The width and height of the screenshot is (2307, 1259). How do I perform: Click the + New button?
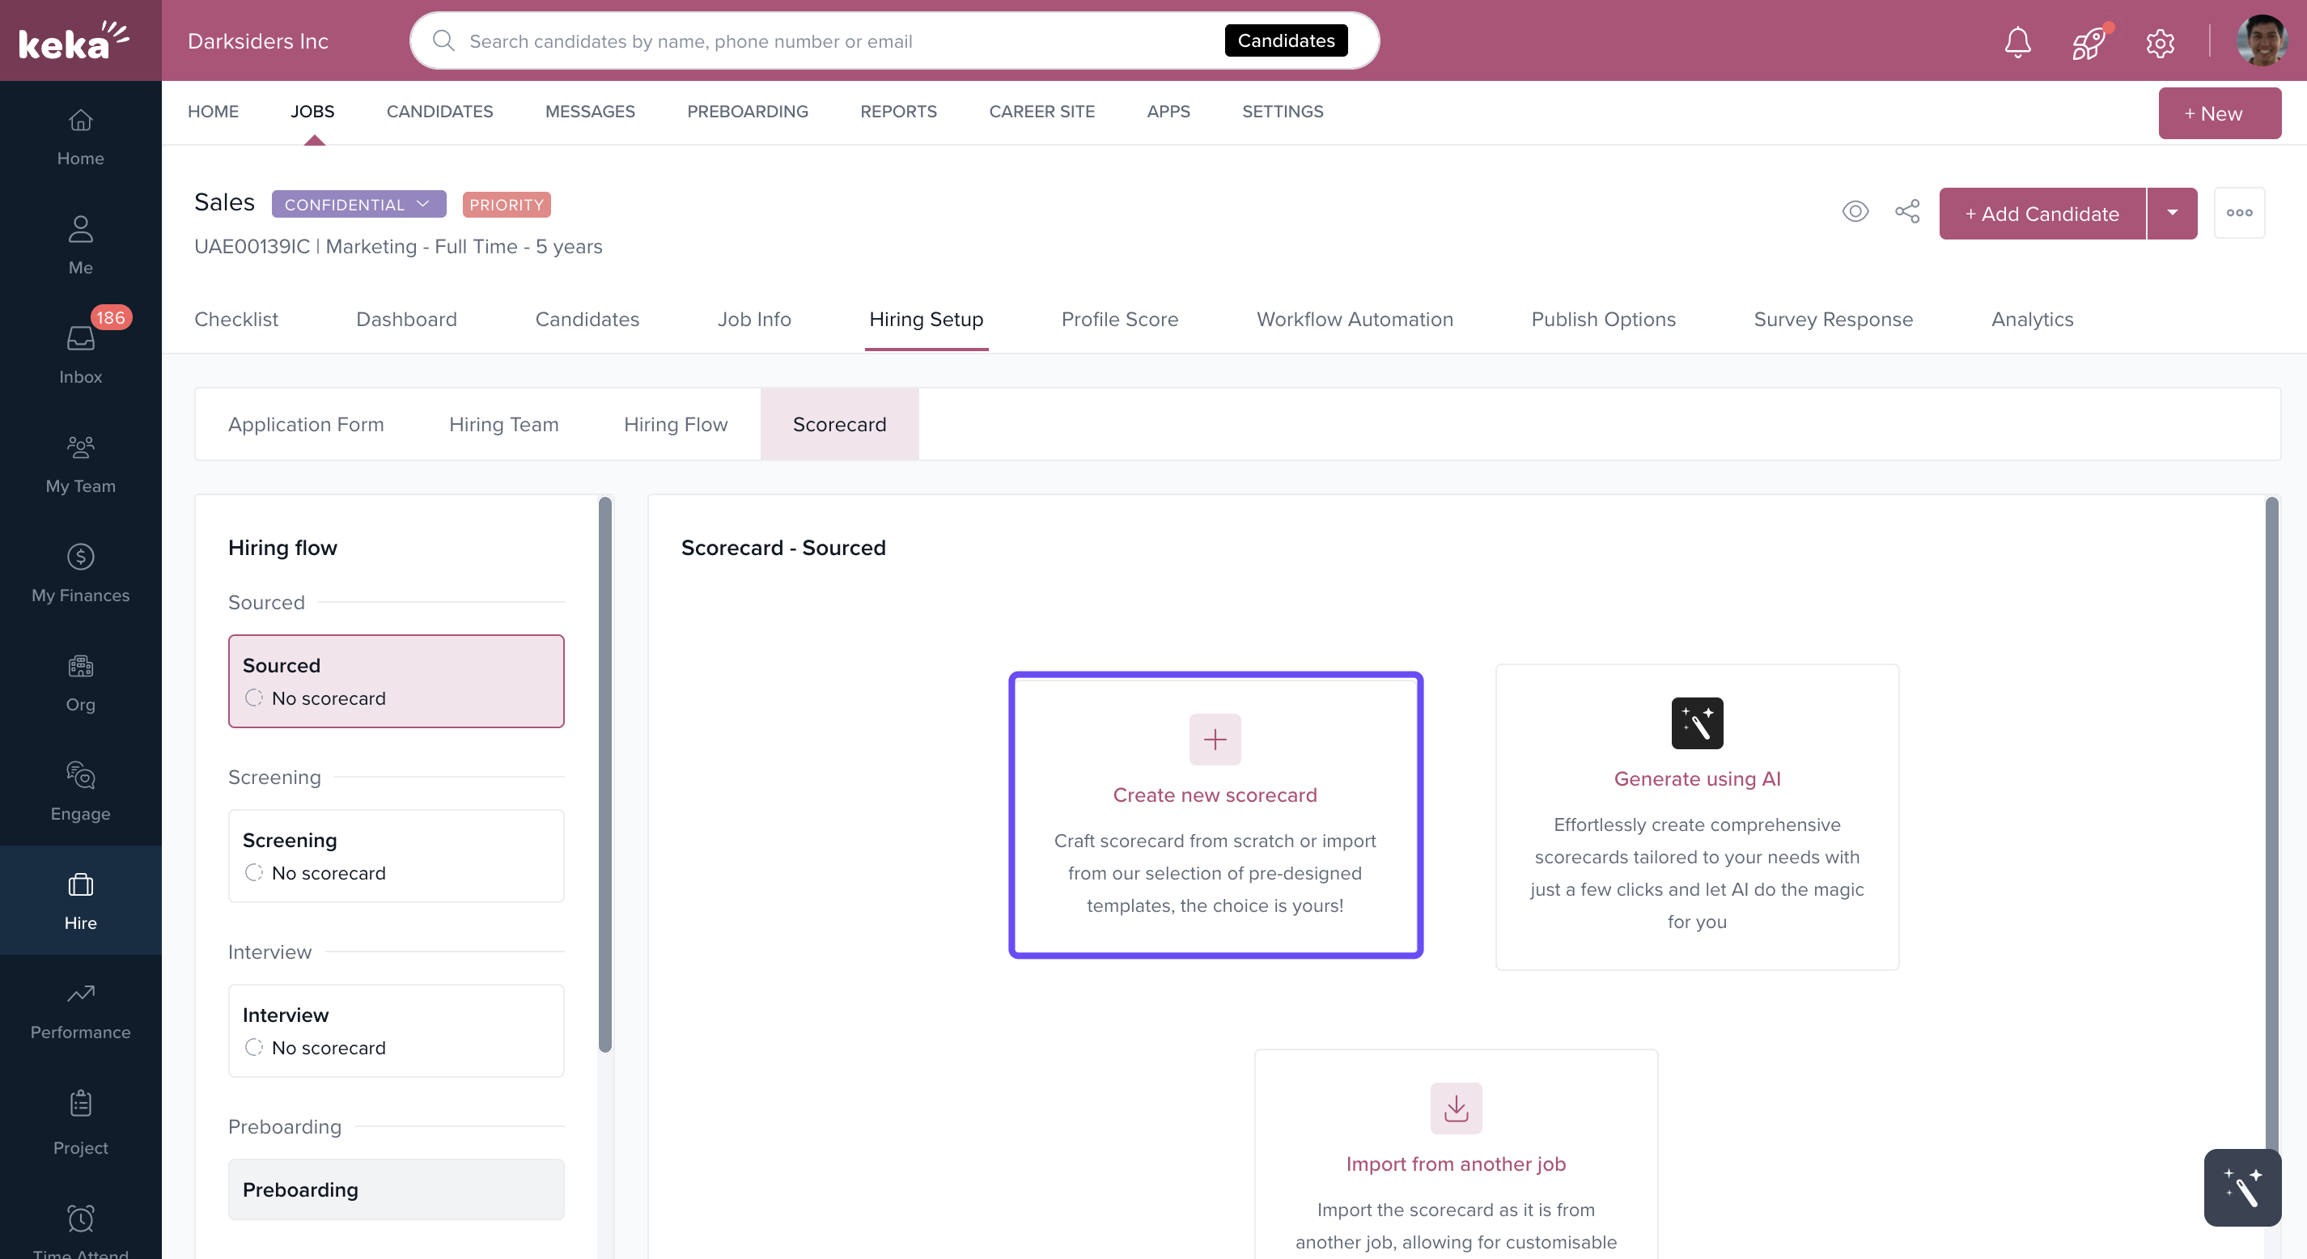[2218, 114]
